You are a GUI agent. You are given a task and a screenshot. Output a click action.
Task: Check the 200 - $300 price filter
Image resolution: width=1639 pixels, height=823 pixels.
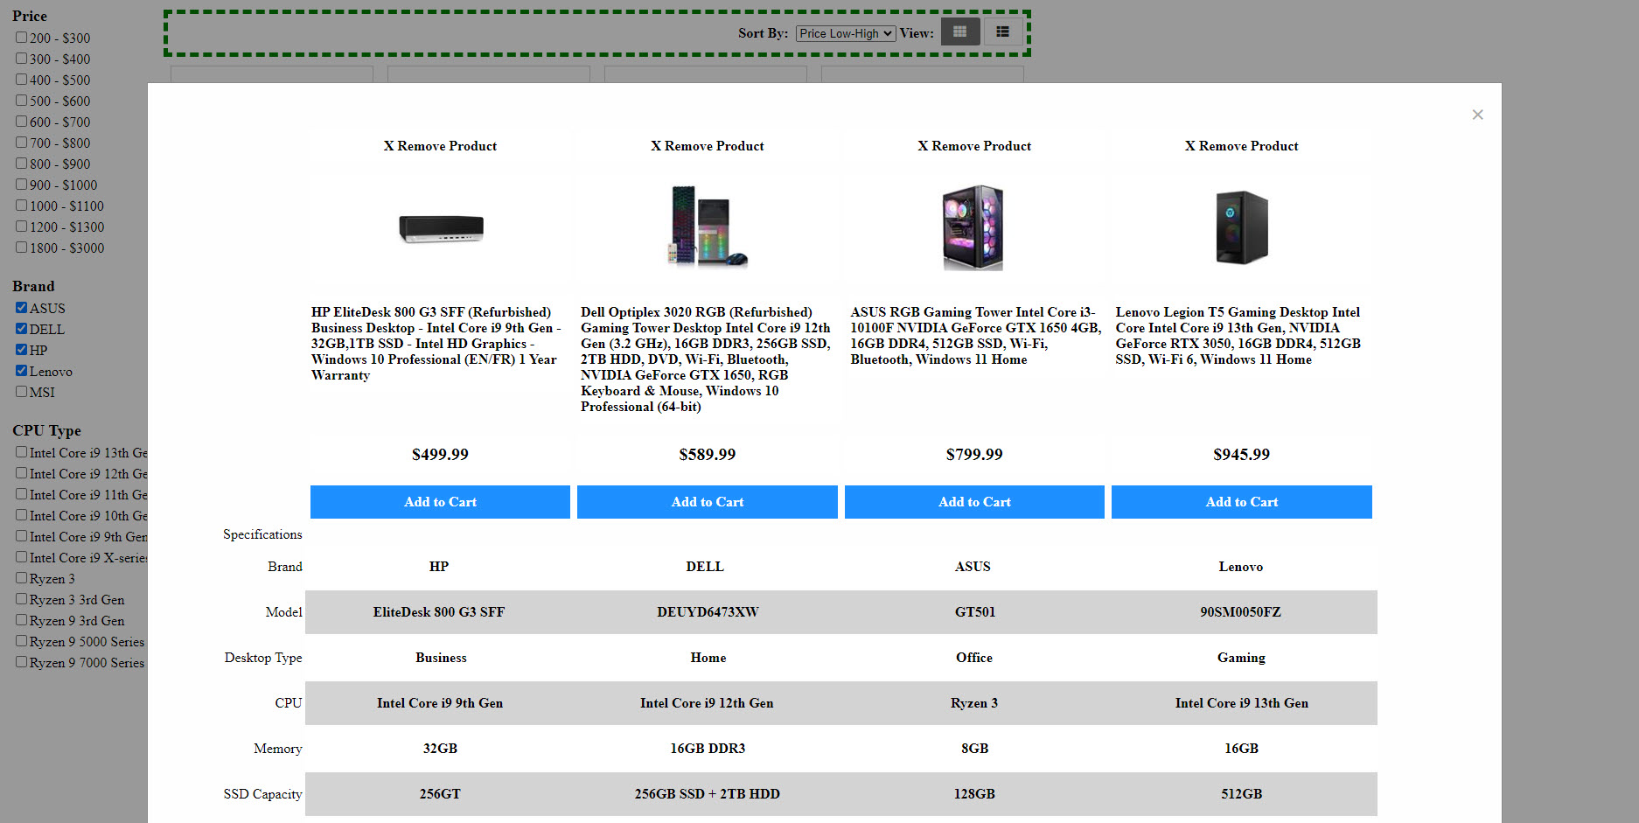click(22, 38)
